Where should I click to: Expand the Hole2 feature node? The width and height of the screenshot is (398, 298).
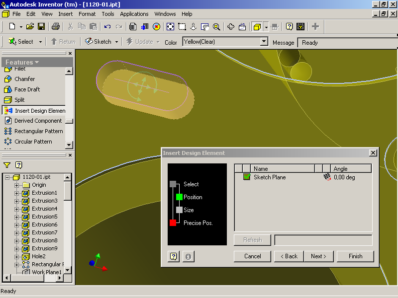click(x=16, y=257)
